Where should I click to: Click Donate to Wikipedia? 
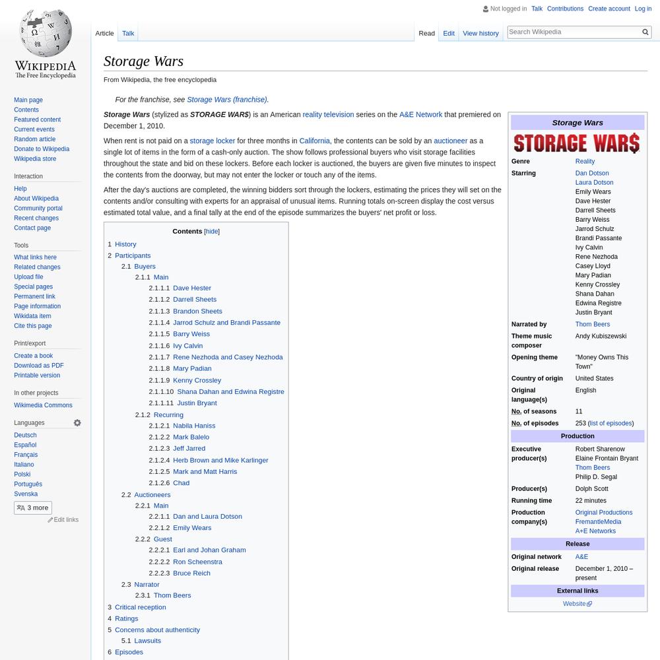tap(42, 148)
